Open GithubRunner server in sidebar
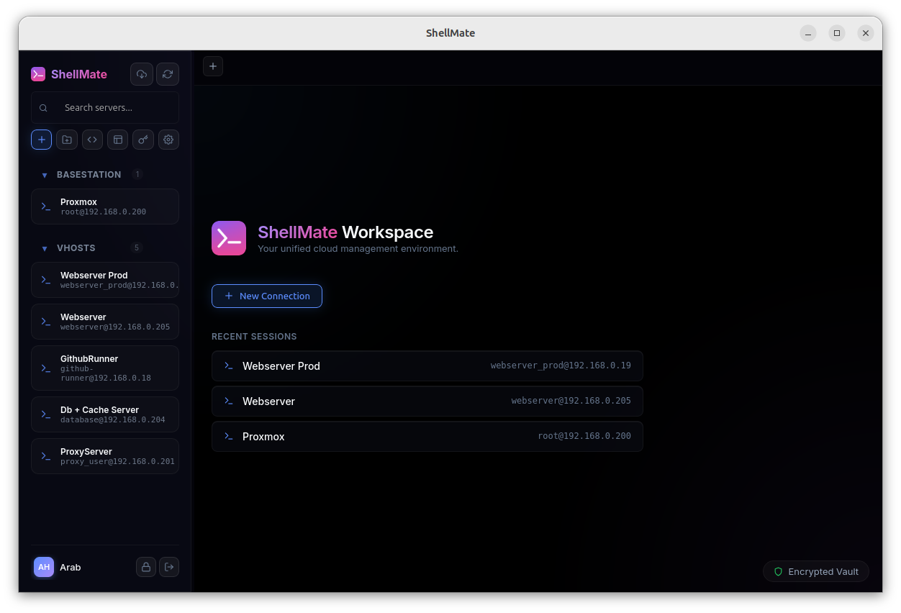Viewport: 901px width, 613px height. point(105,368)
